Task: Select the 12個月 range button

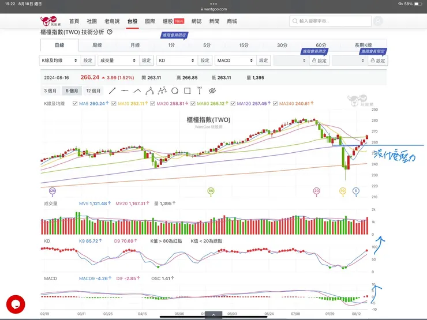Action: 93,91
